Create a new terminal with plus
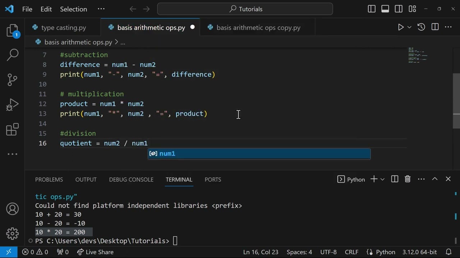The height and width of the screenshot is (258, 460). [x=374, y=179]
